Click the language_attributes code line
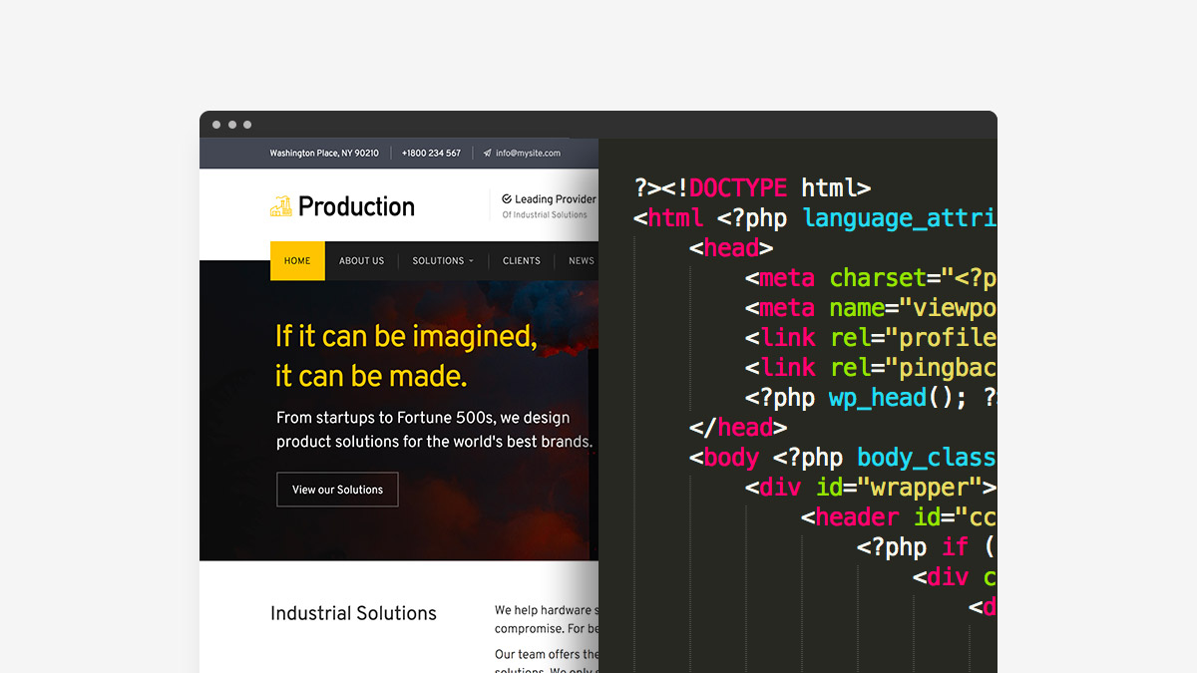The width and height of the screenshot is (1197, 673). point(815,217)
